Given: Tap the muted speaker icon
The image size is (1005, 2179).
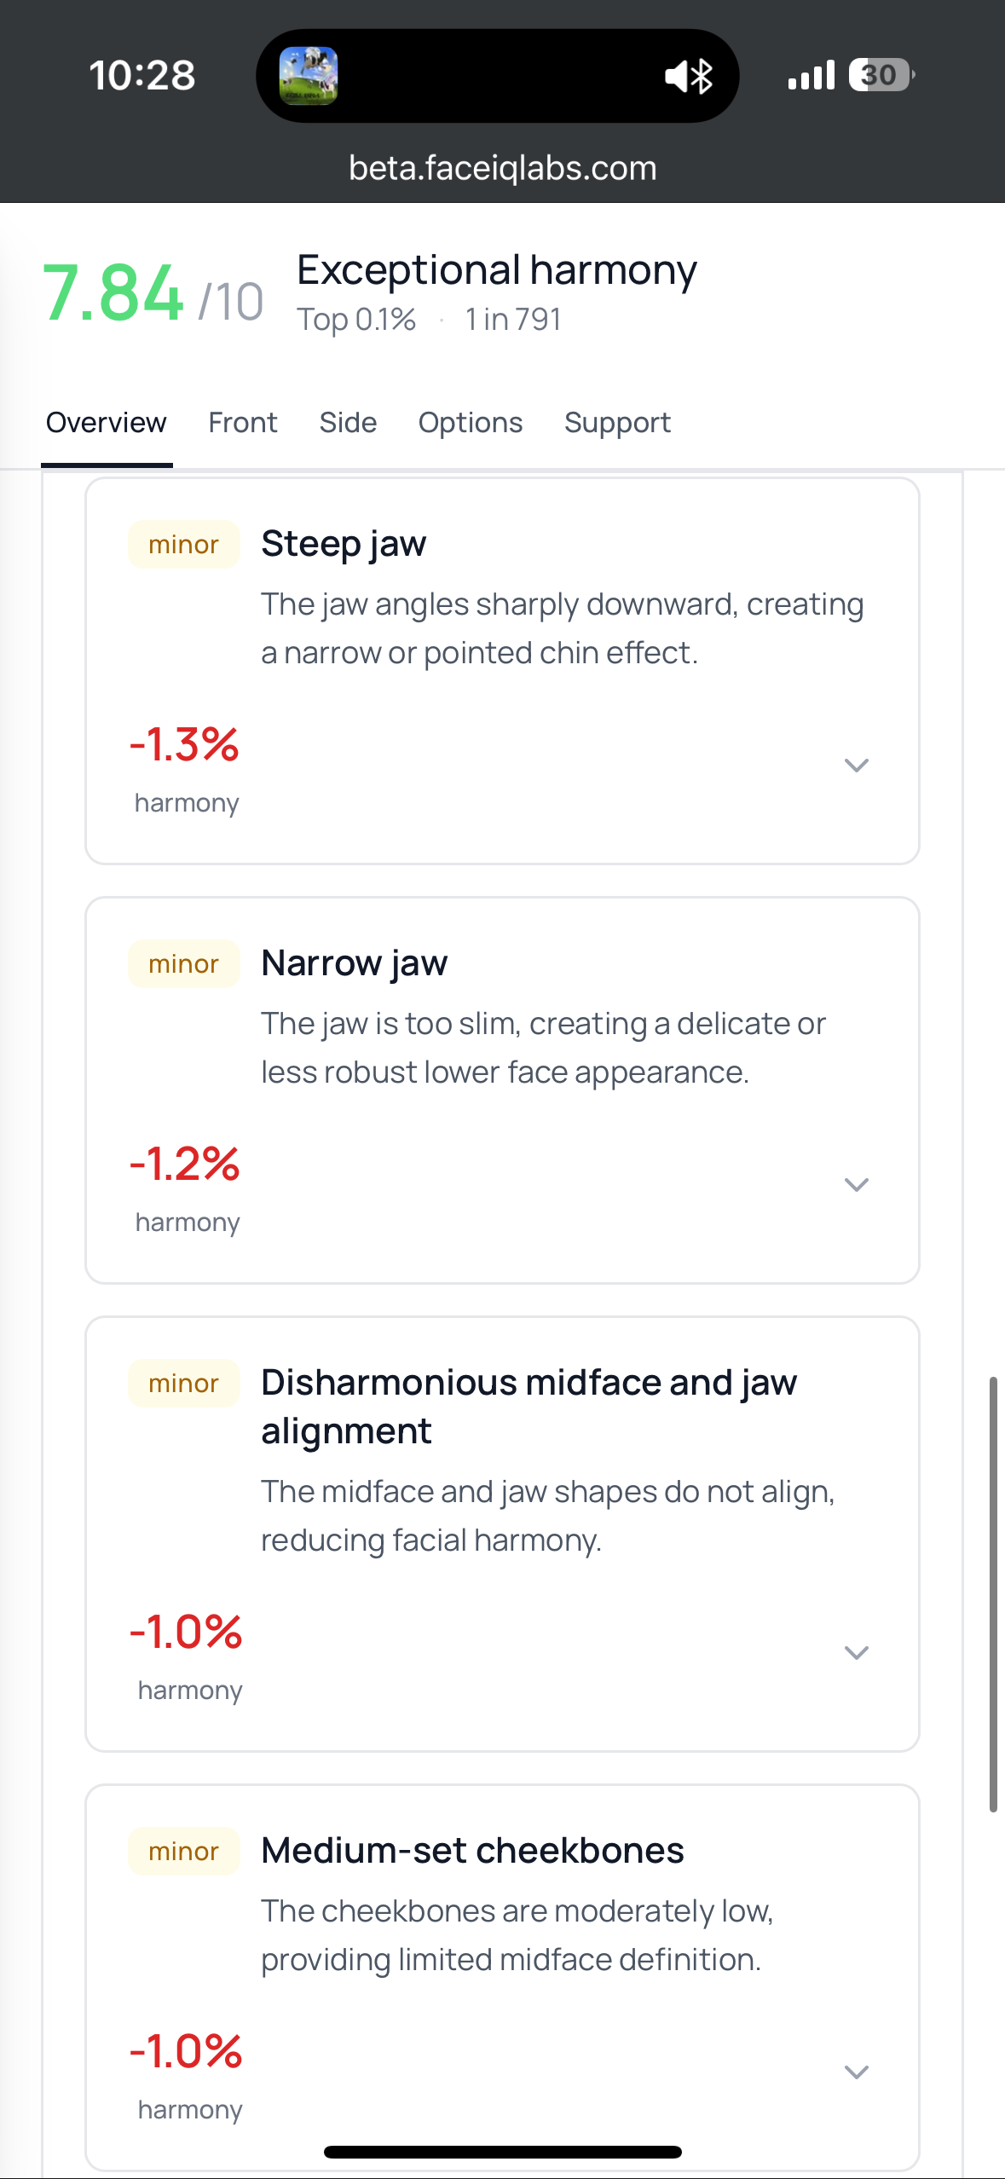Looking at the screenshot, I should tap(677, 77).
